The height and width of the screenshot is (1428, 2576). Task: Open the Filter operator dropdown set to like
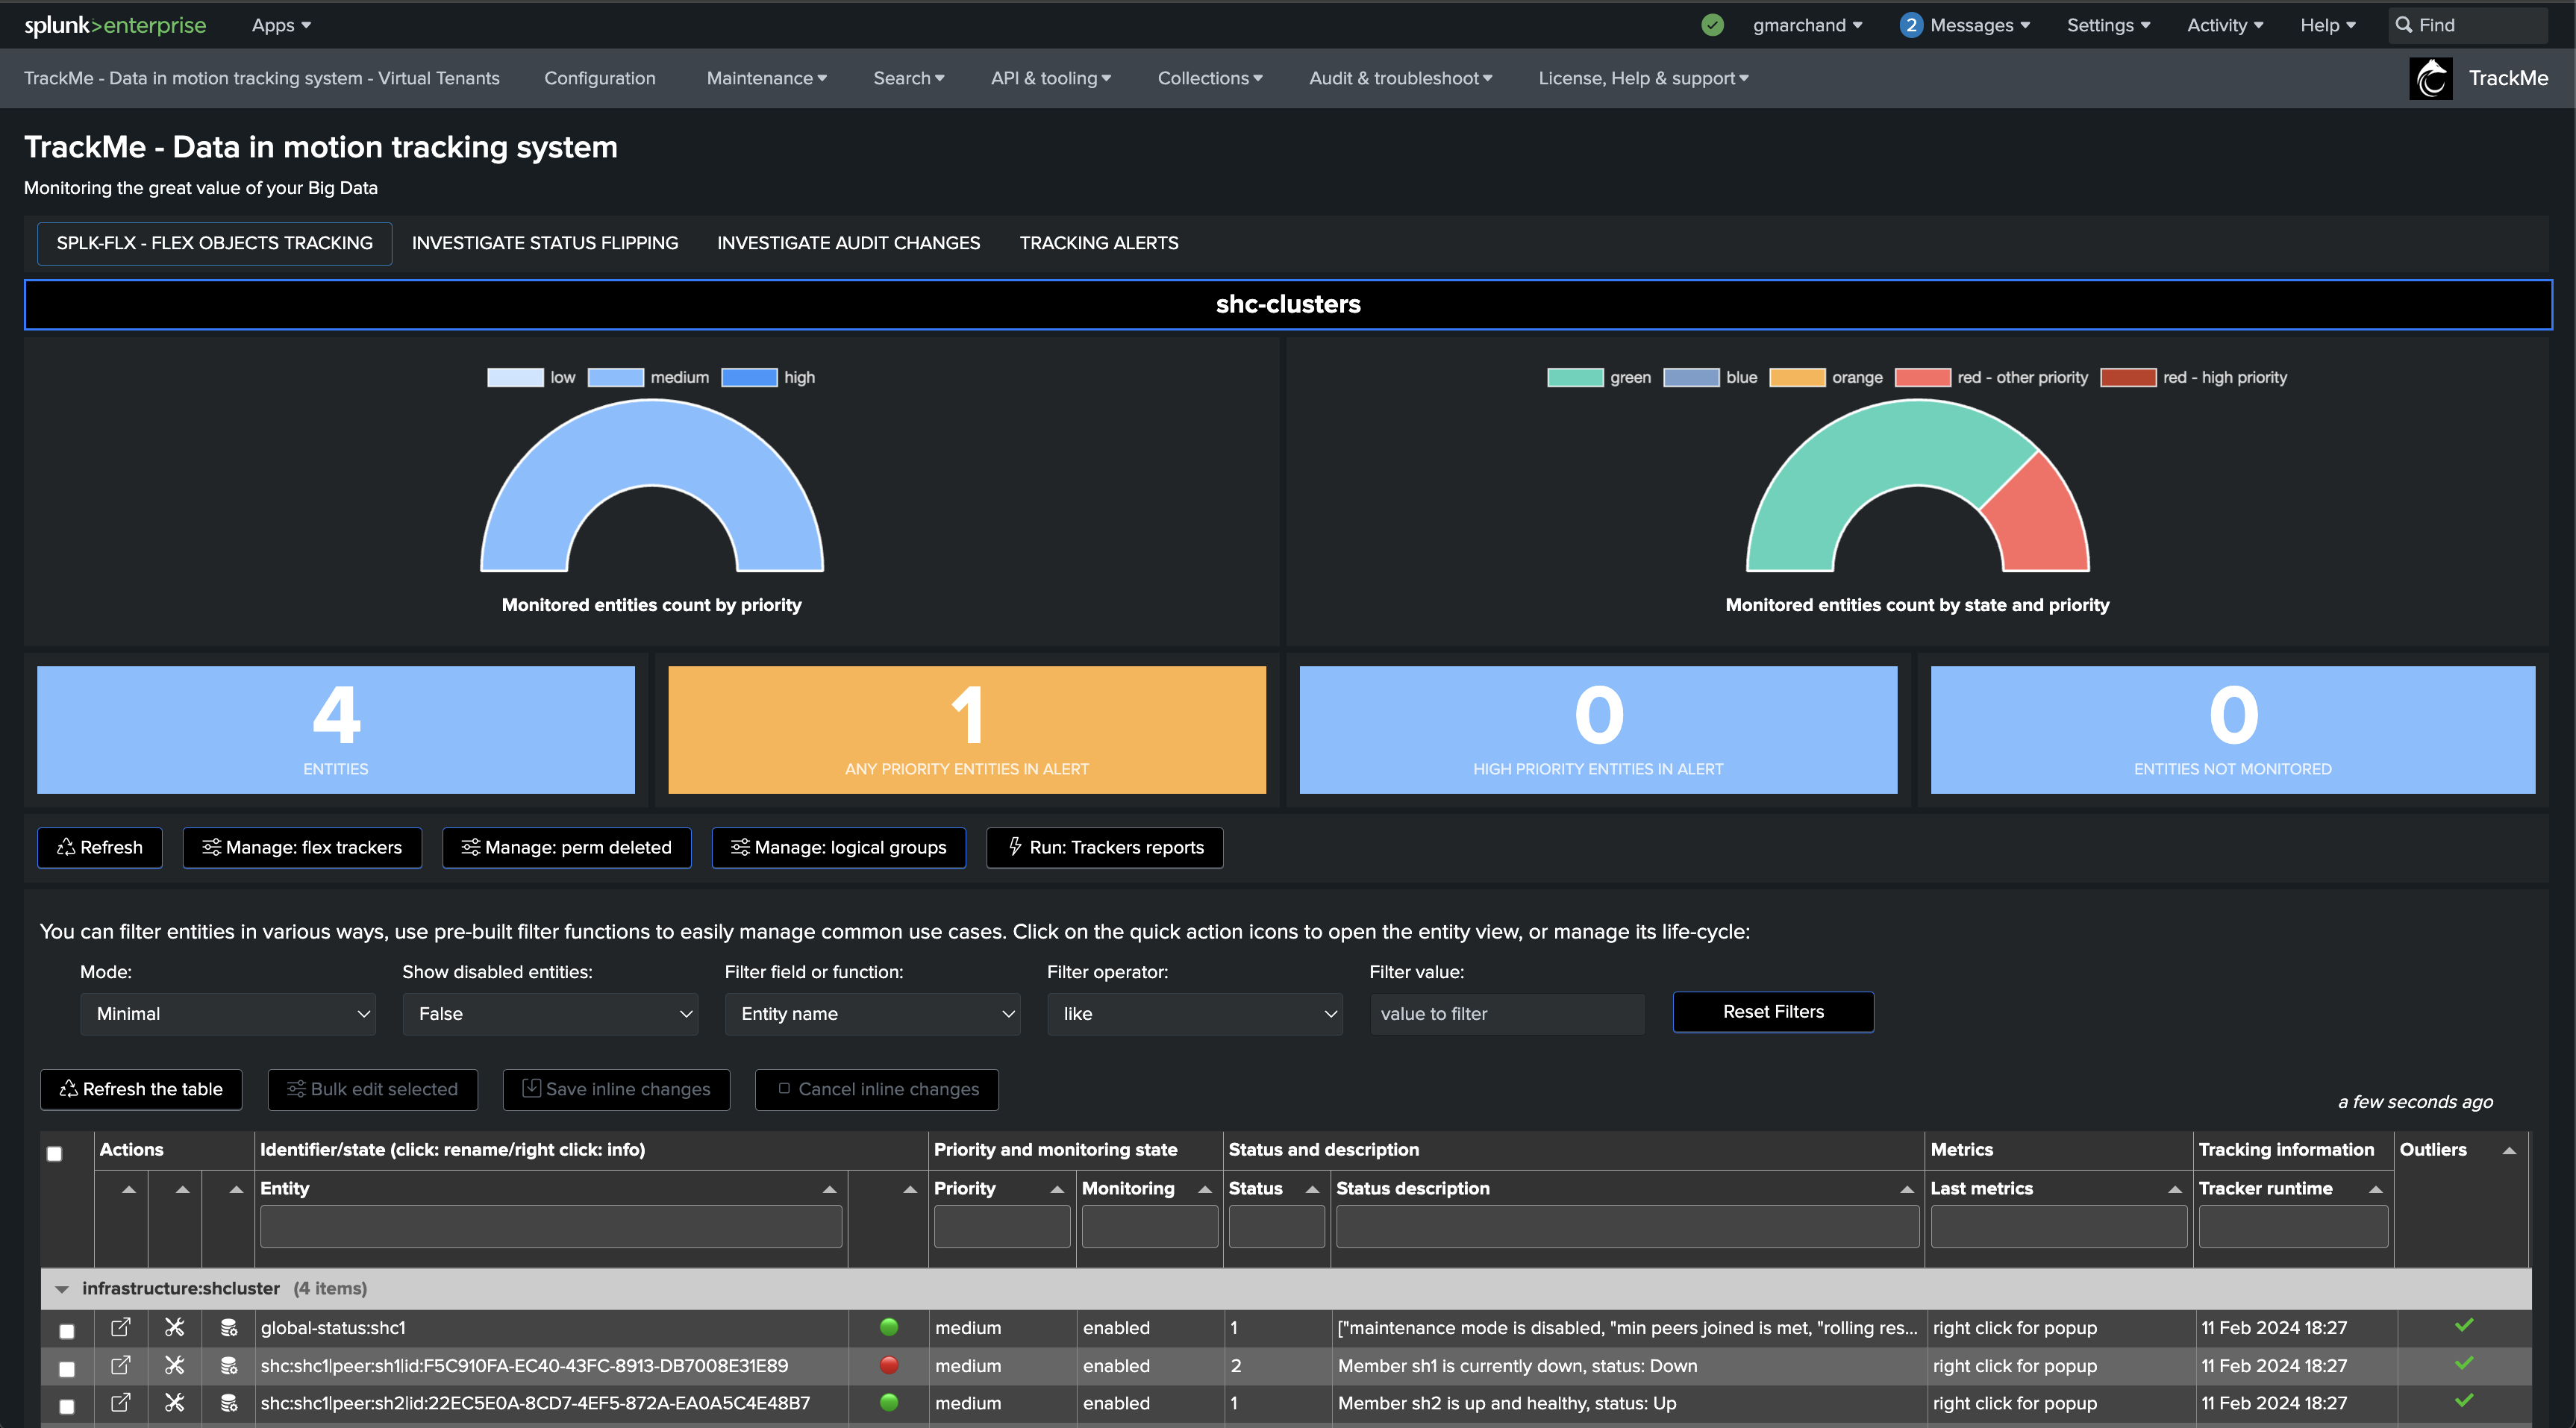click(x=1194, y=1014)
